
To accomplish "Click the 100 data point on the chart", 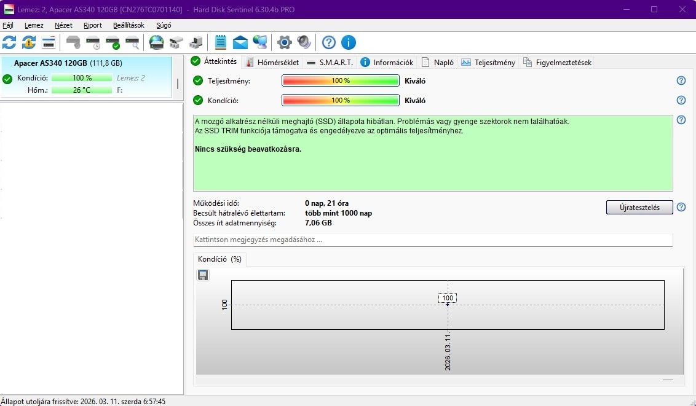I will (x=448, y=305).
